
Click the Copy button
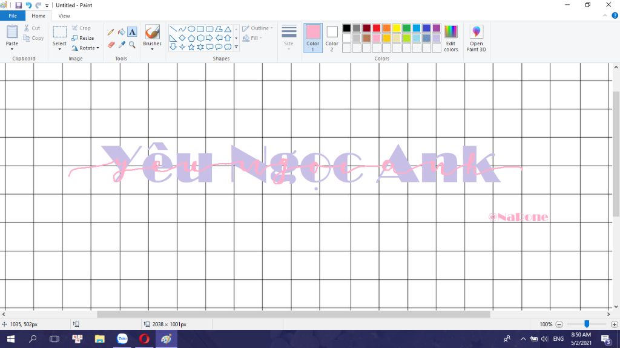point(33,38)
